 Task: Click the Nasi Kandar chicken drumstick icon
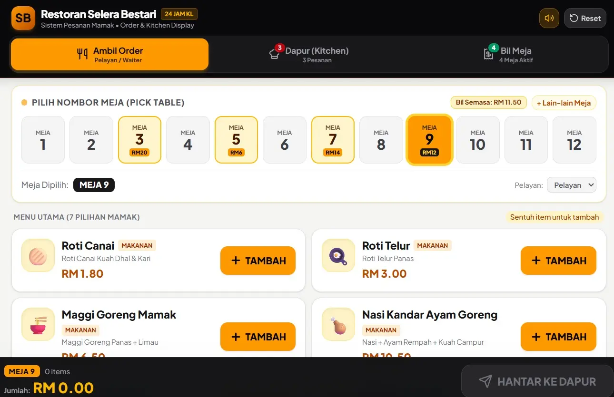tap(338, 324)
